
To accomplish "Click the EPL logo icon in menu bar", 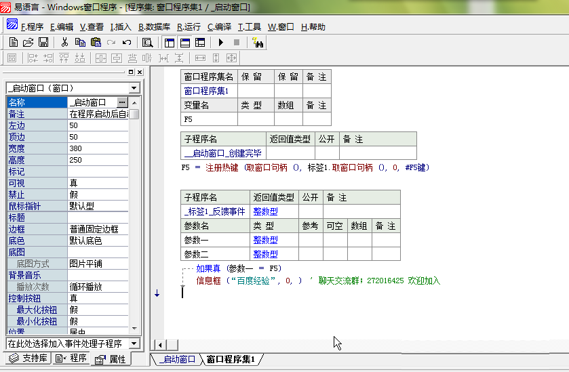I will click(x=12, y=24).
